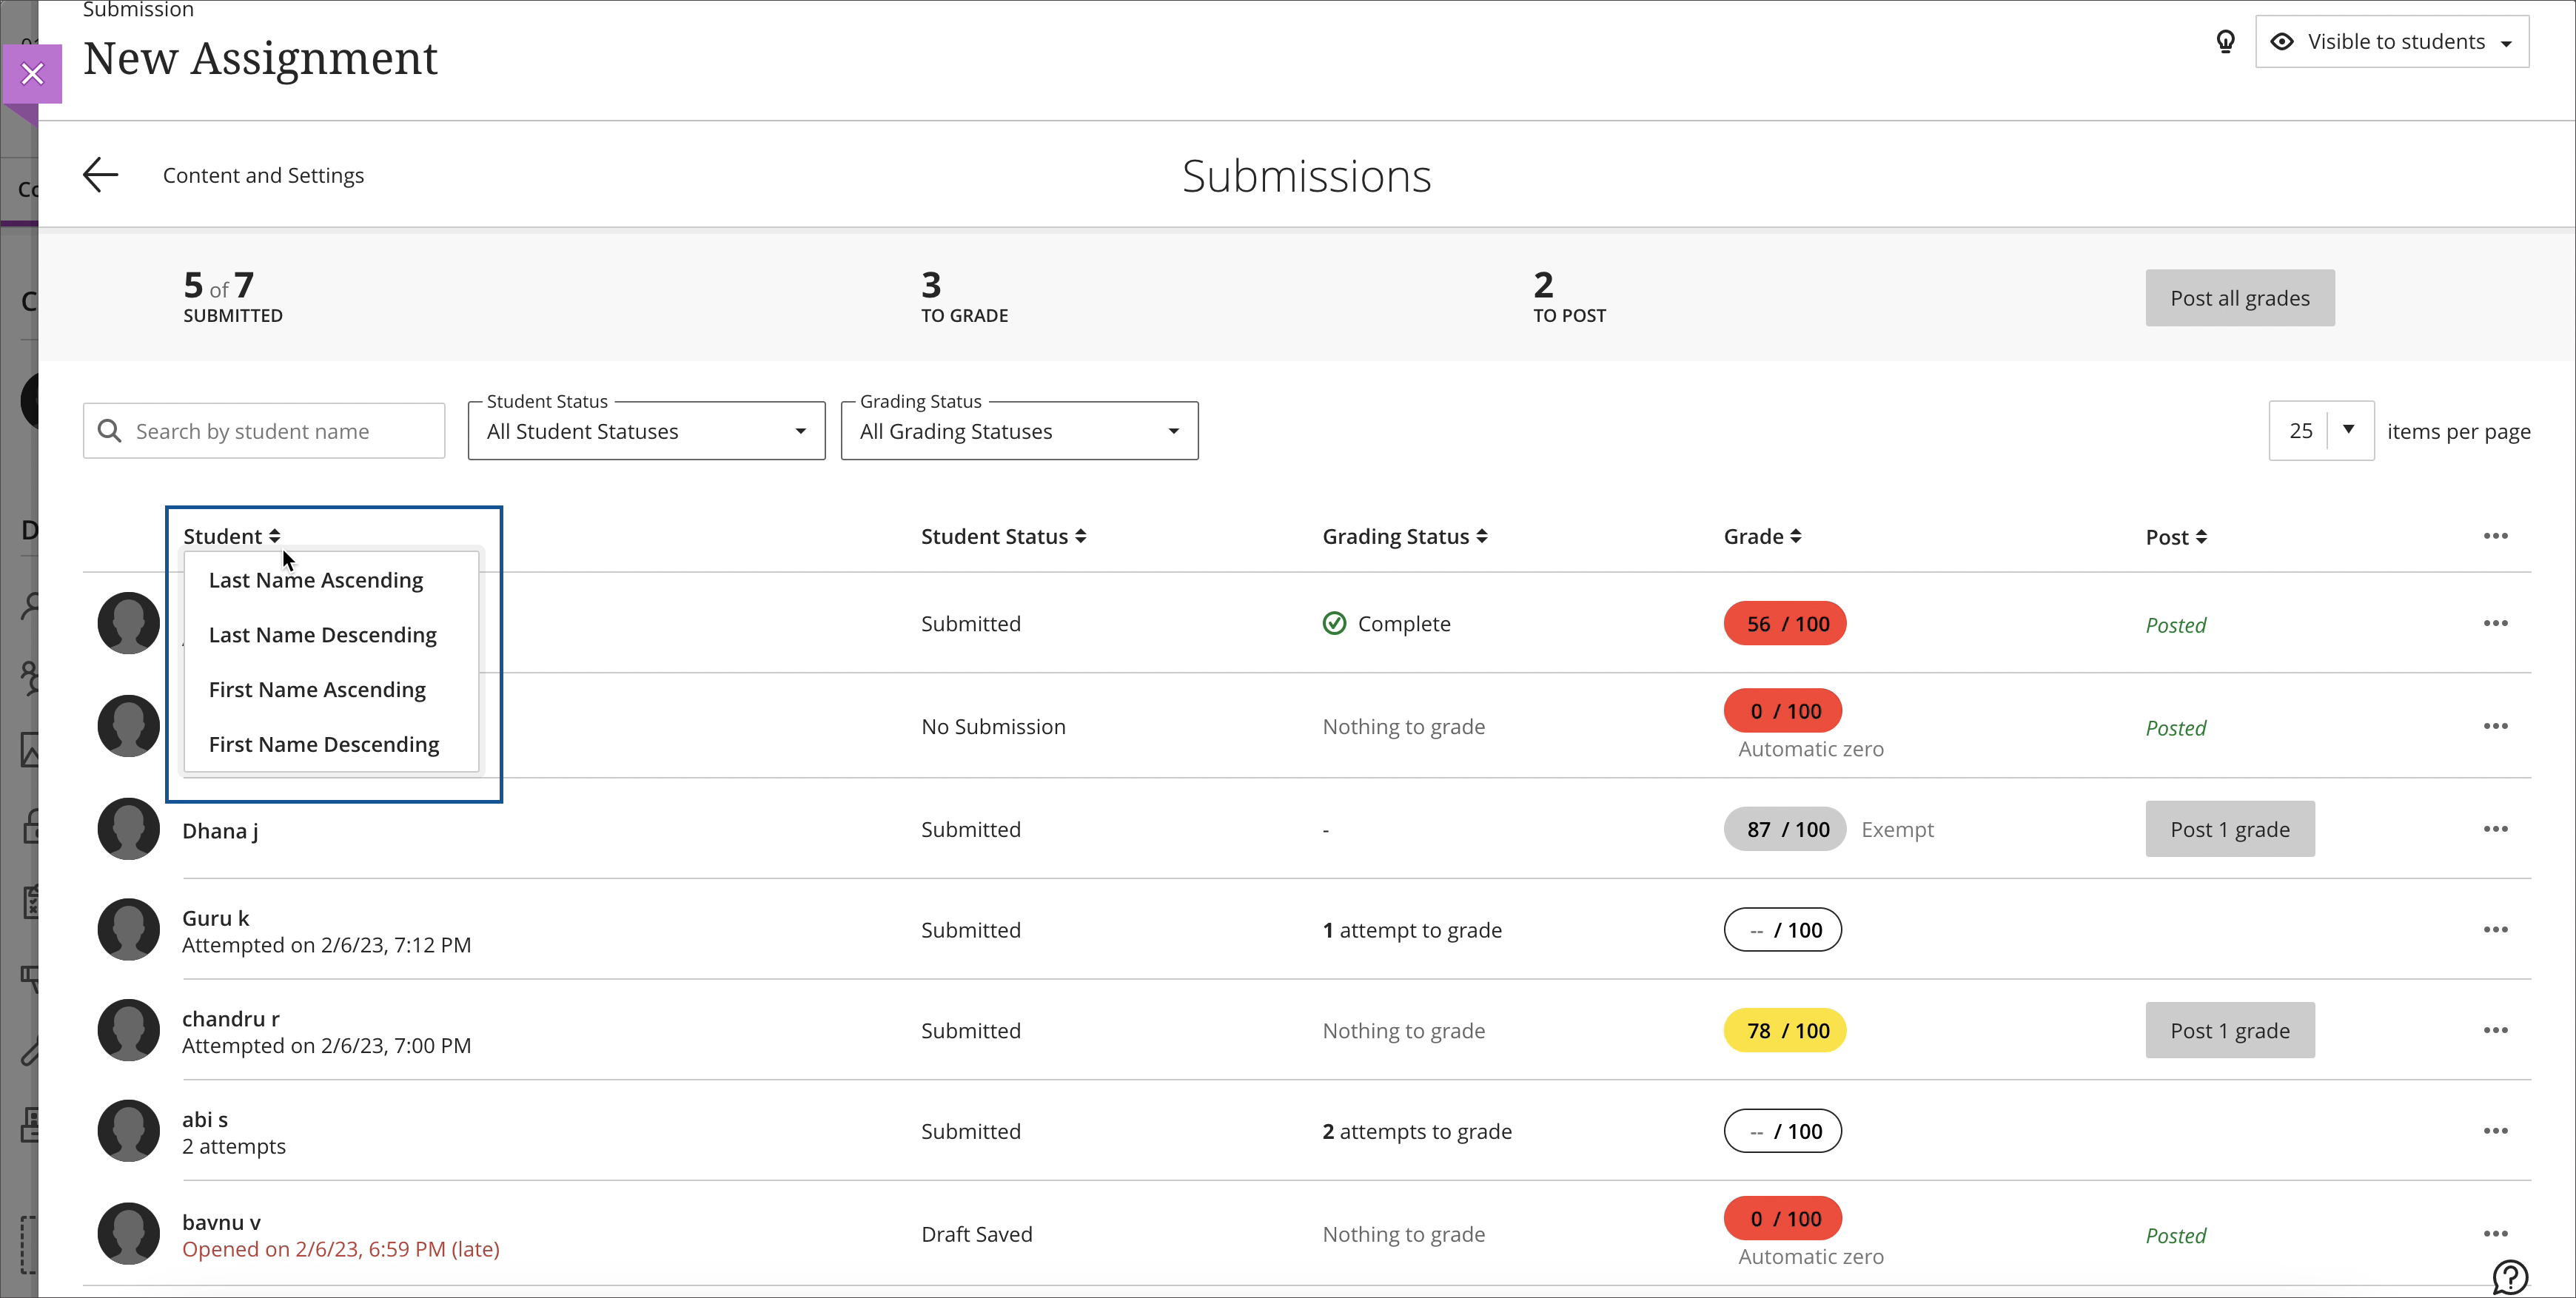This screenshot has height=1298, width=2576.
Task: Sort by Grade column toggle
Action: [1762, 537]
